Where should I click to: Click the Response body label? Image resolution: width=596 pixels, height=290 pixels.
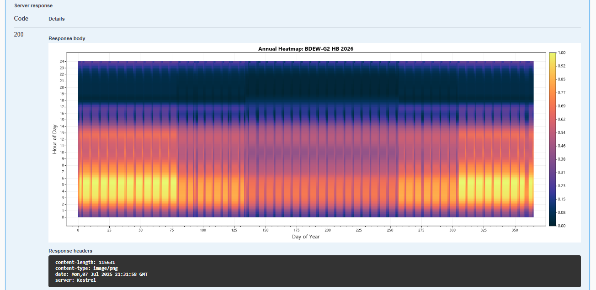(67, 39)
